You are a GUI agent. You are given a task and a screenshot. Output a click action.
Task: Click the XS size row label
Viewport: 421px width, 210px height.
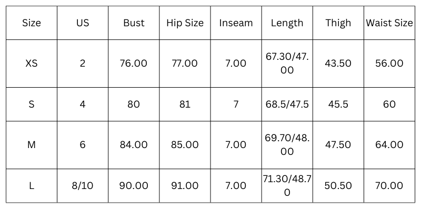pyautogui.click(x=32, y=64)
